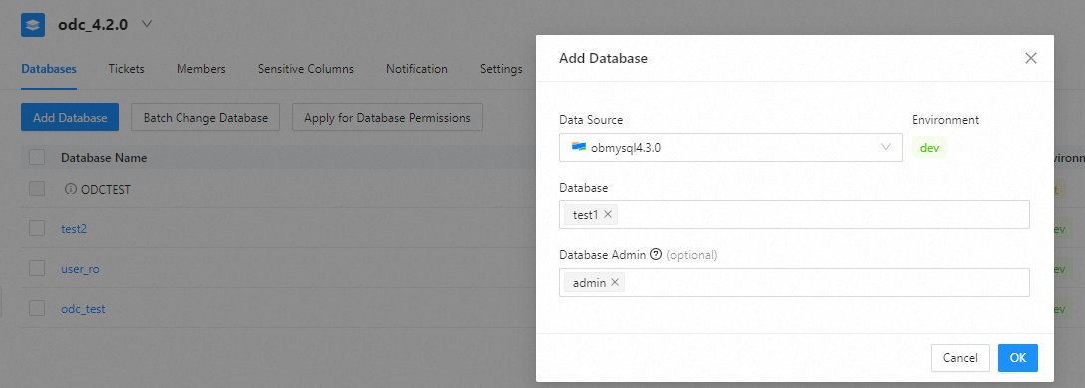The height and width of the screenshot is (388, 1085).
Task: Check the box for user_ro row
Action: coord(37,269)
